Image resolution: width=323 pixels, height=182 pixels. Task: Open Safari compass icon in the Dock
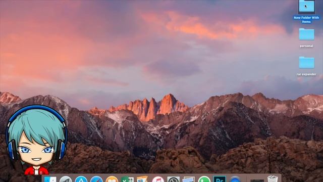point(96,179)
